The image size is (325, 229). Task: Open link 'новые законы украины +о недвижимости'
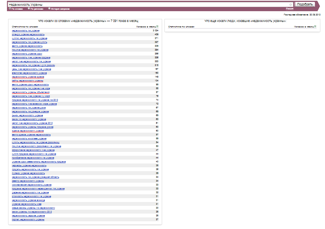[33, 208]
